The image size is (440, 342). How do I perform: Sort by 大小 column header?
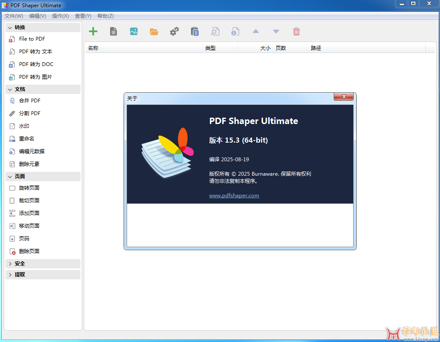click(x=255, y=48)
